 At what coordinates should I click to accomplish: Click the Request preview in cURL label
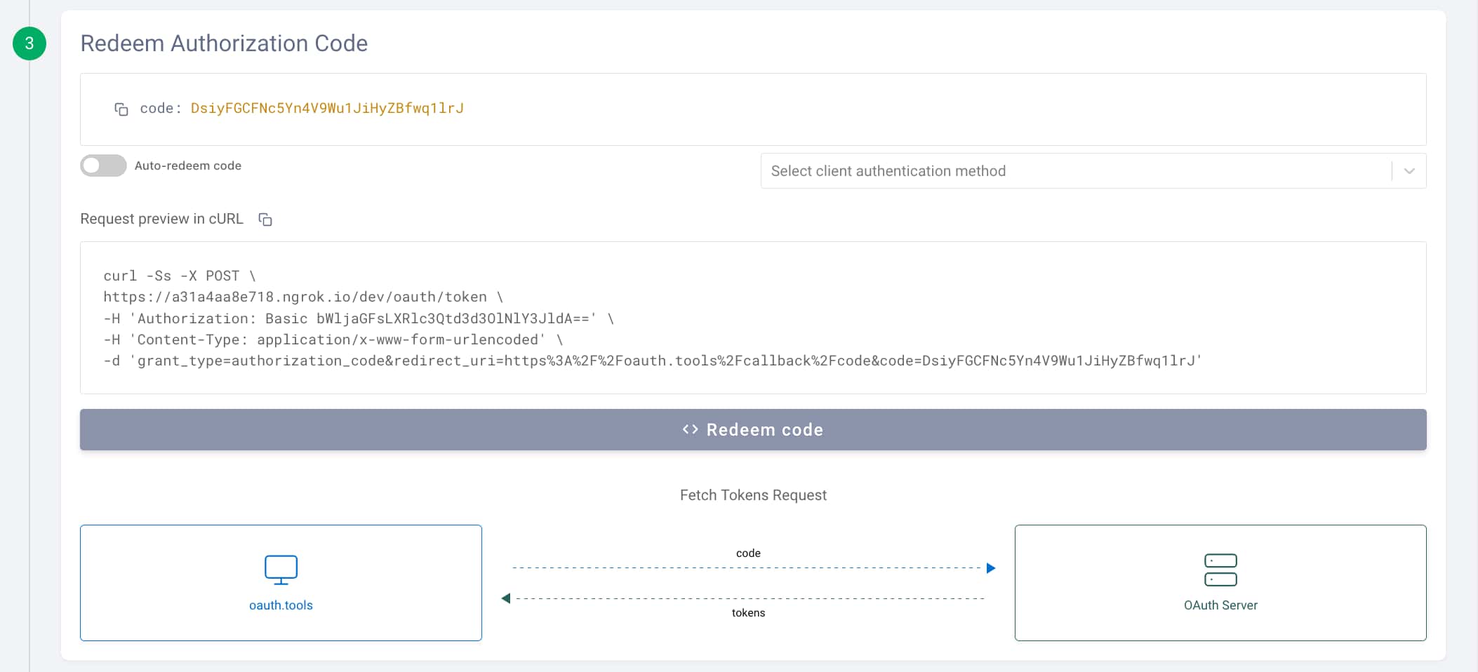pyautogui.click(x=161, y=219)
